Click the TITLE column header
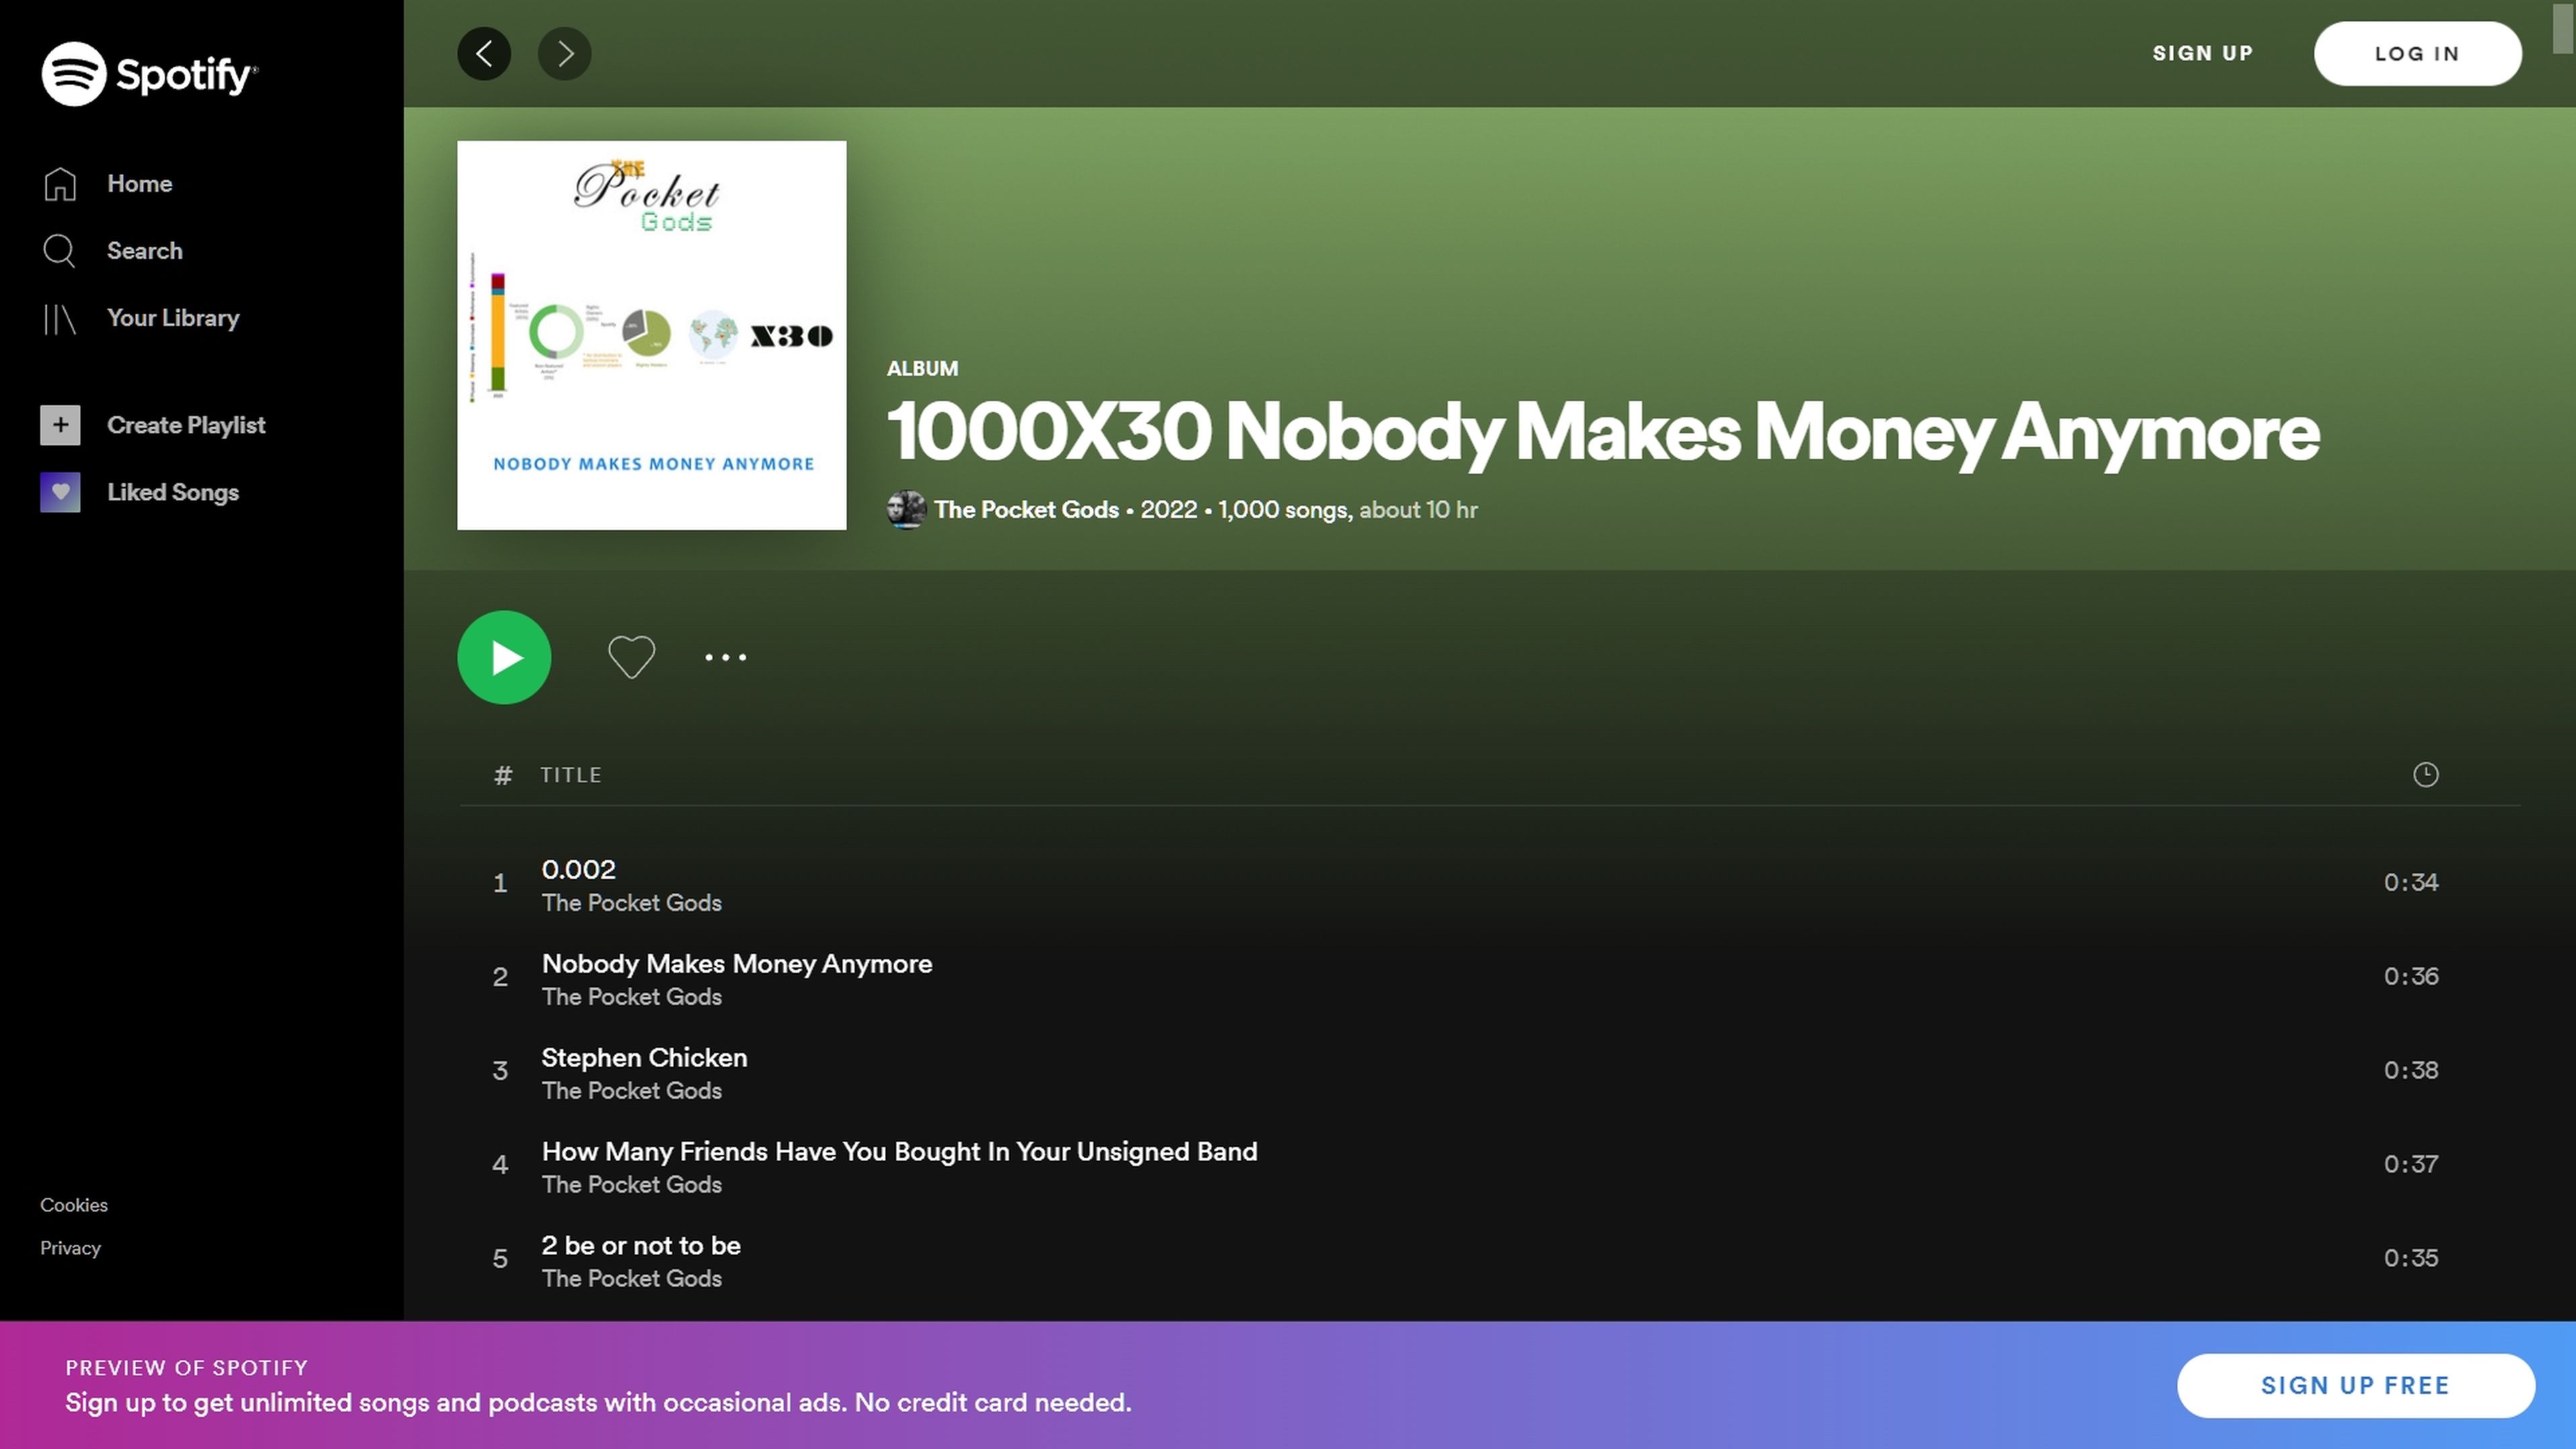 pyautogui.click(x=571, y=775)
